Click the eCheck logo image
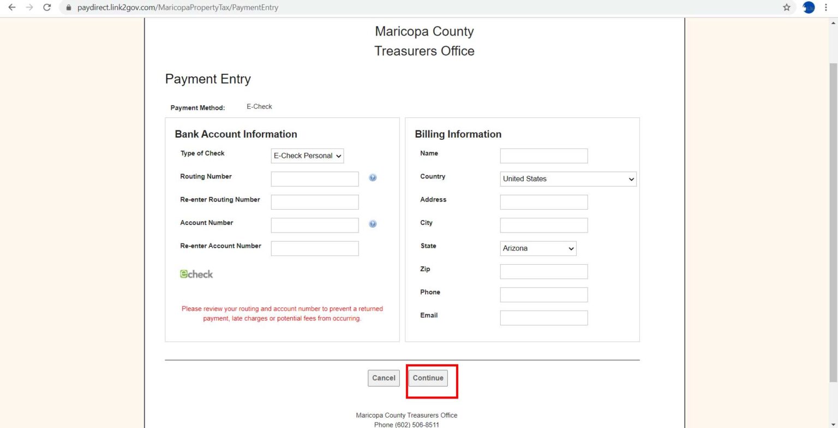Screen dimensions: 838x428 tap(196, 274)
